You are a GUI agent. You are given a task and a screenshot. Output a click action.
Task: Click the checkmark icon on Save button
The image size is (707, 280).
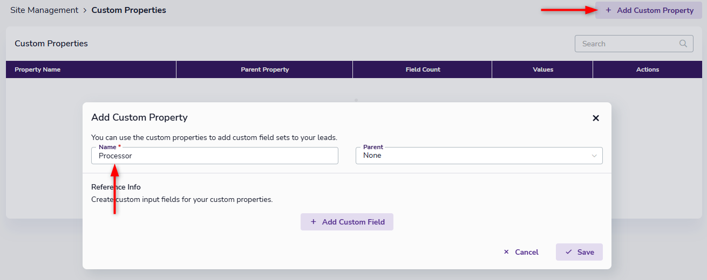pyautogui.click(x=568, y=252)
